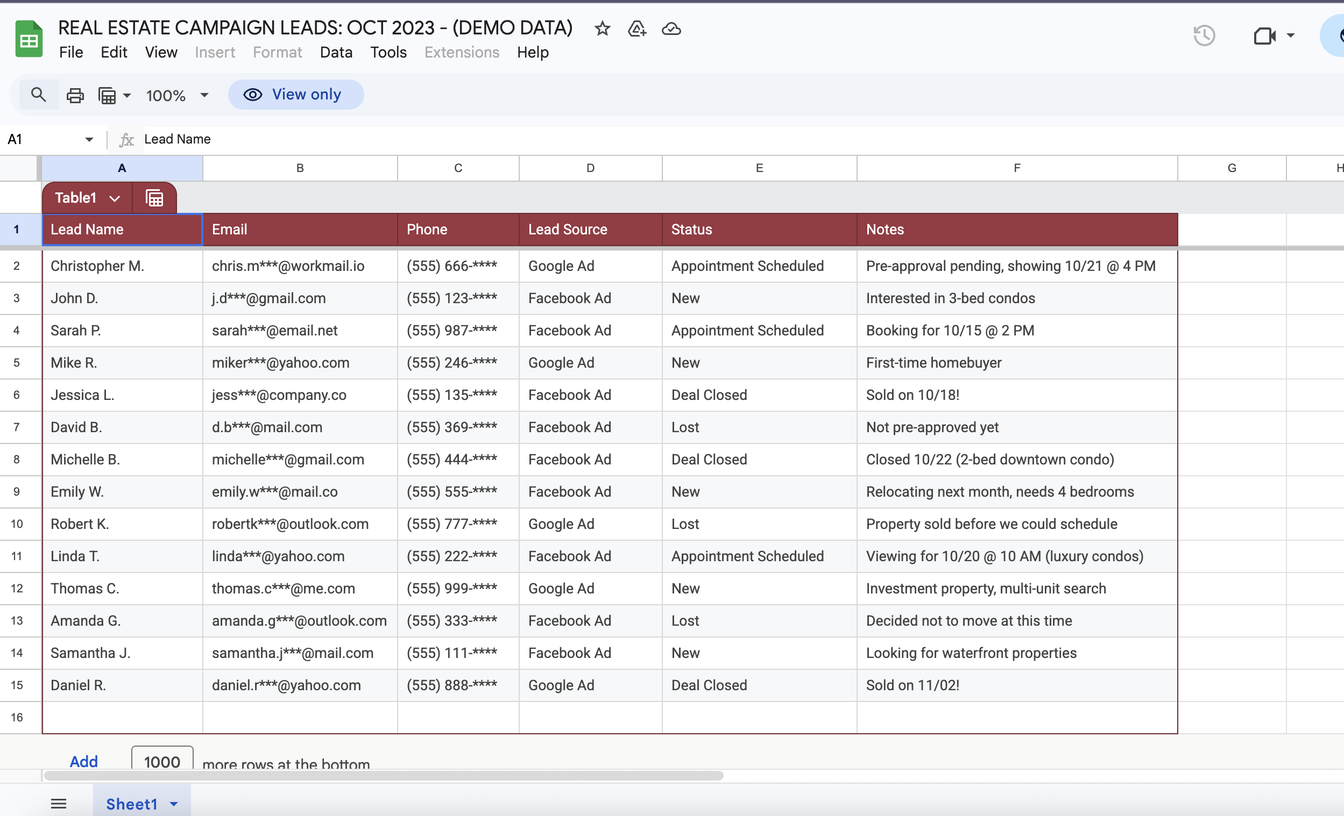Select cell Sold on 11/02!
1344x816 pixels.
pos(1017,685)
